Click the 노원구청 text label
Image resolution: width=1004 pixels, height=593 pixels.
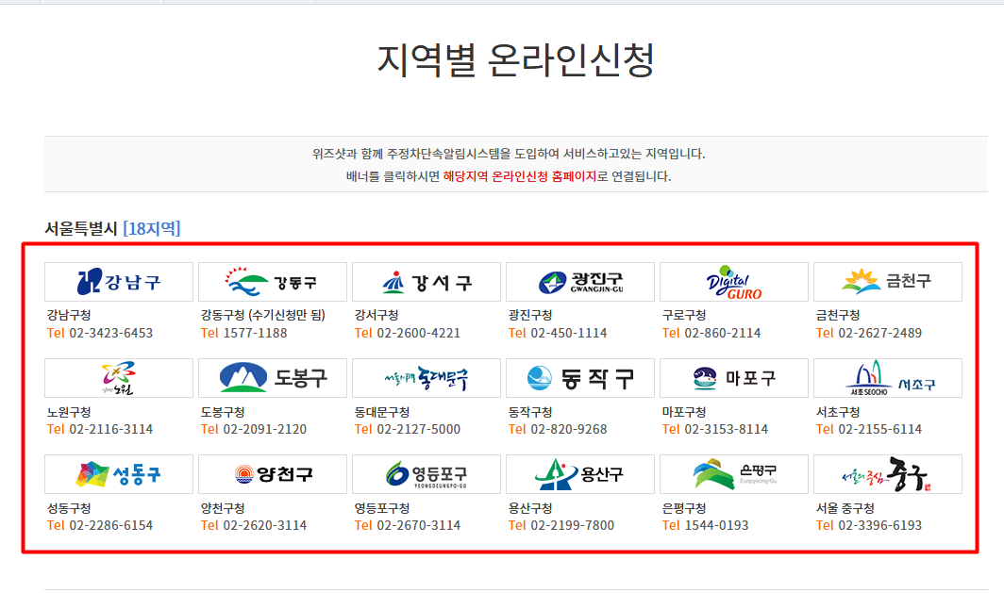point(69,412)
